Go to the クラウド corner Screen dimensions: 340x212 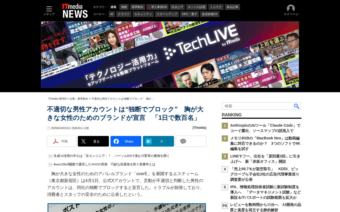pyautogui.click(x=124, y=14)
